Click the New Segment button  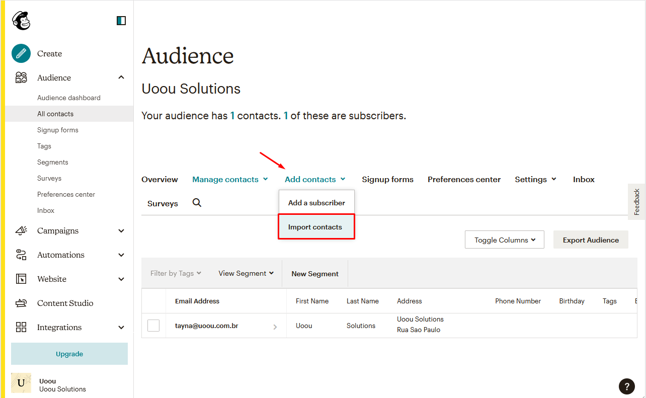tap(315, 274)
